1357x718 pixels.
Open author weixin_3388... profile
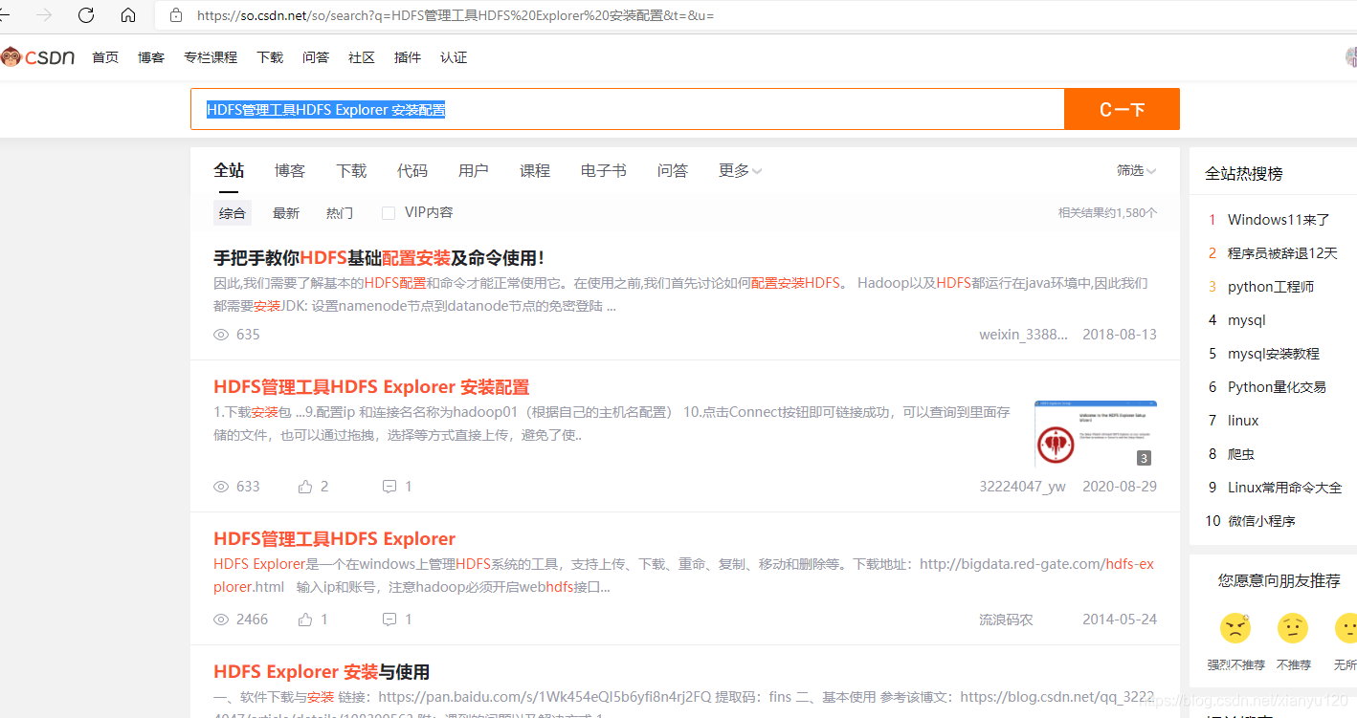[1023, 335]
